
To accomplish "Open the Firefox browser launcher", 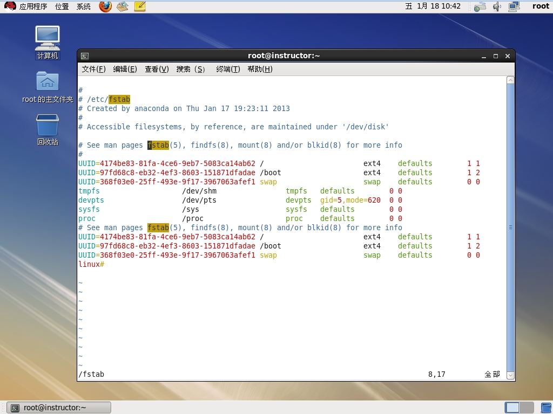I will [105, 6].
